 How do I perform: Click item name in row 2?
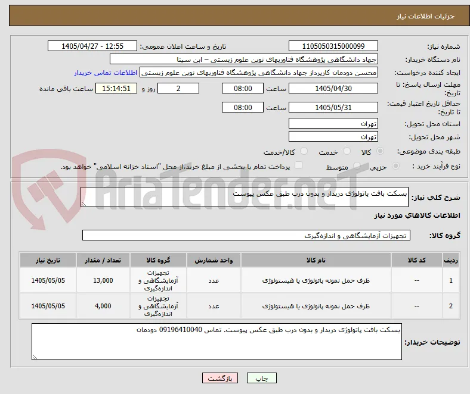(316, 306)
